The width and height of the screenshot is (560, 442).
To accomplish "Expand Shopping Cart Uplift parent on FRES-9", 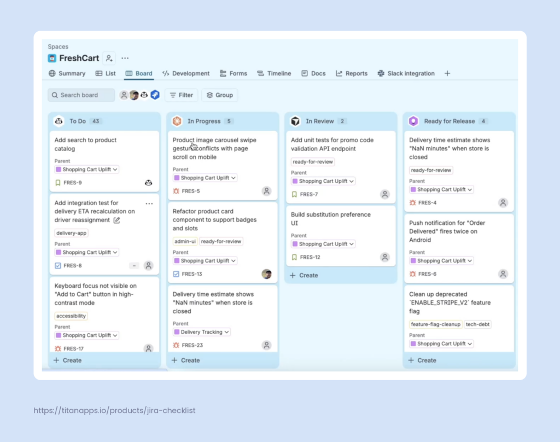I will (86, 170).
